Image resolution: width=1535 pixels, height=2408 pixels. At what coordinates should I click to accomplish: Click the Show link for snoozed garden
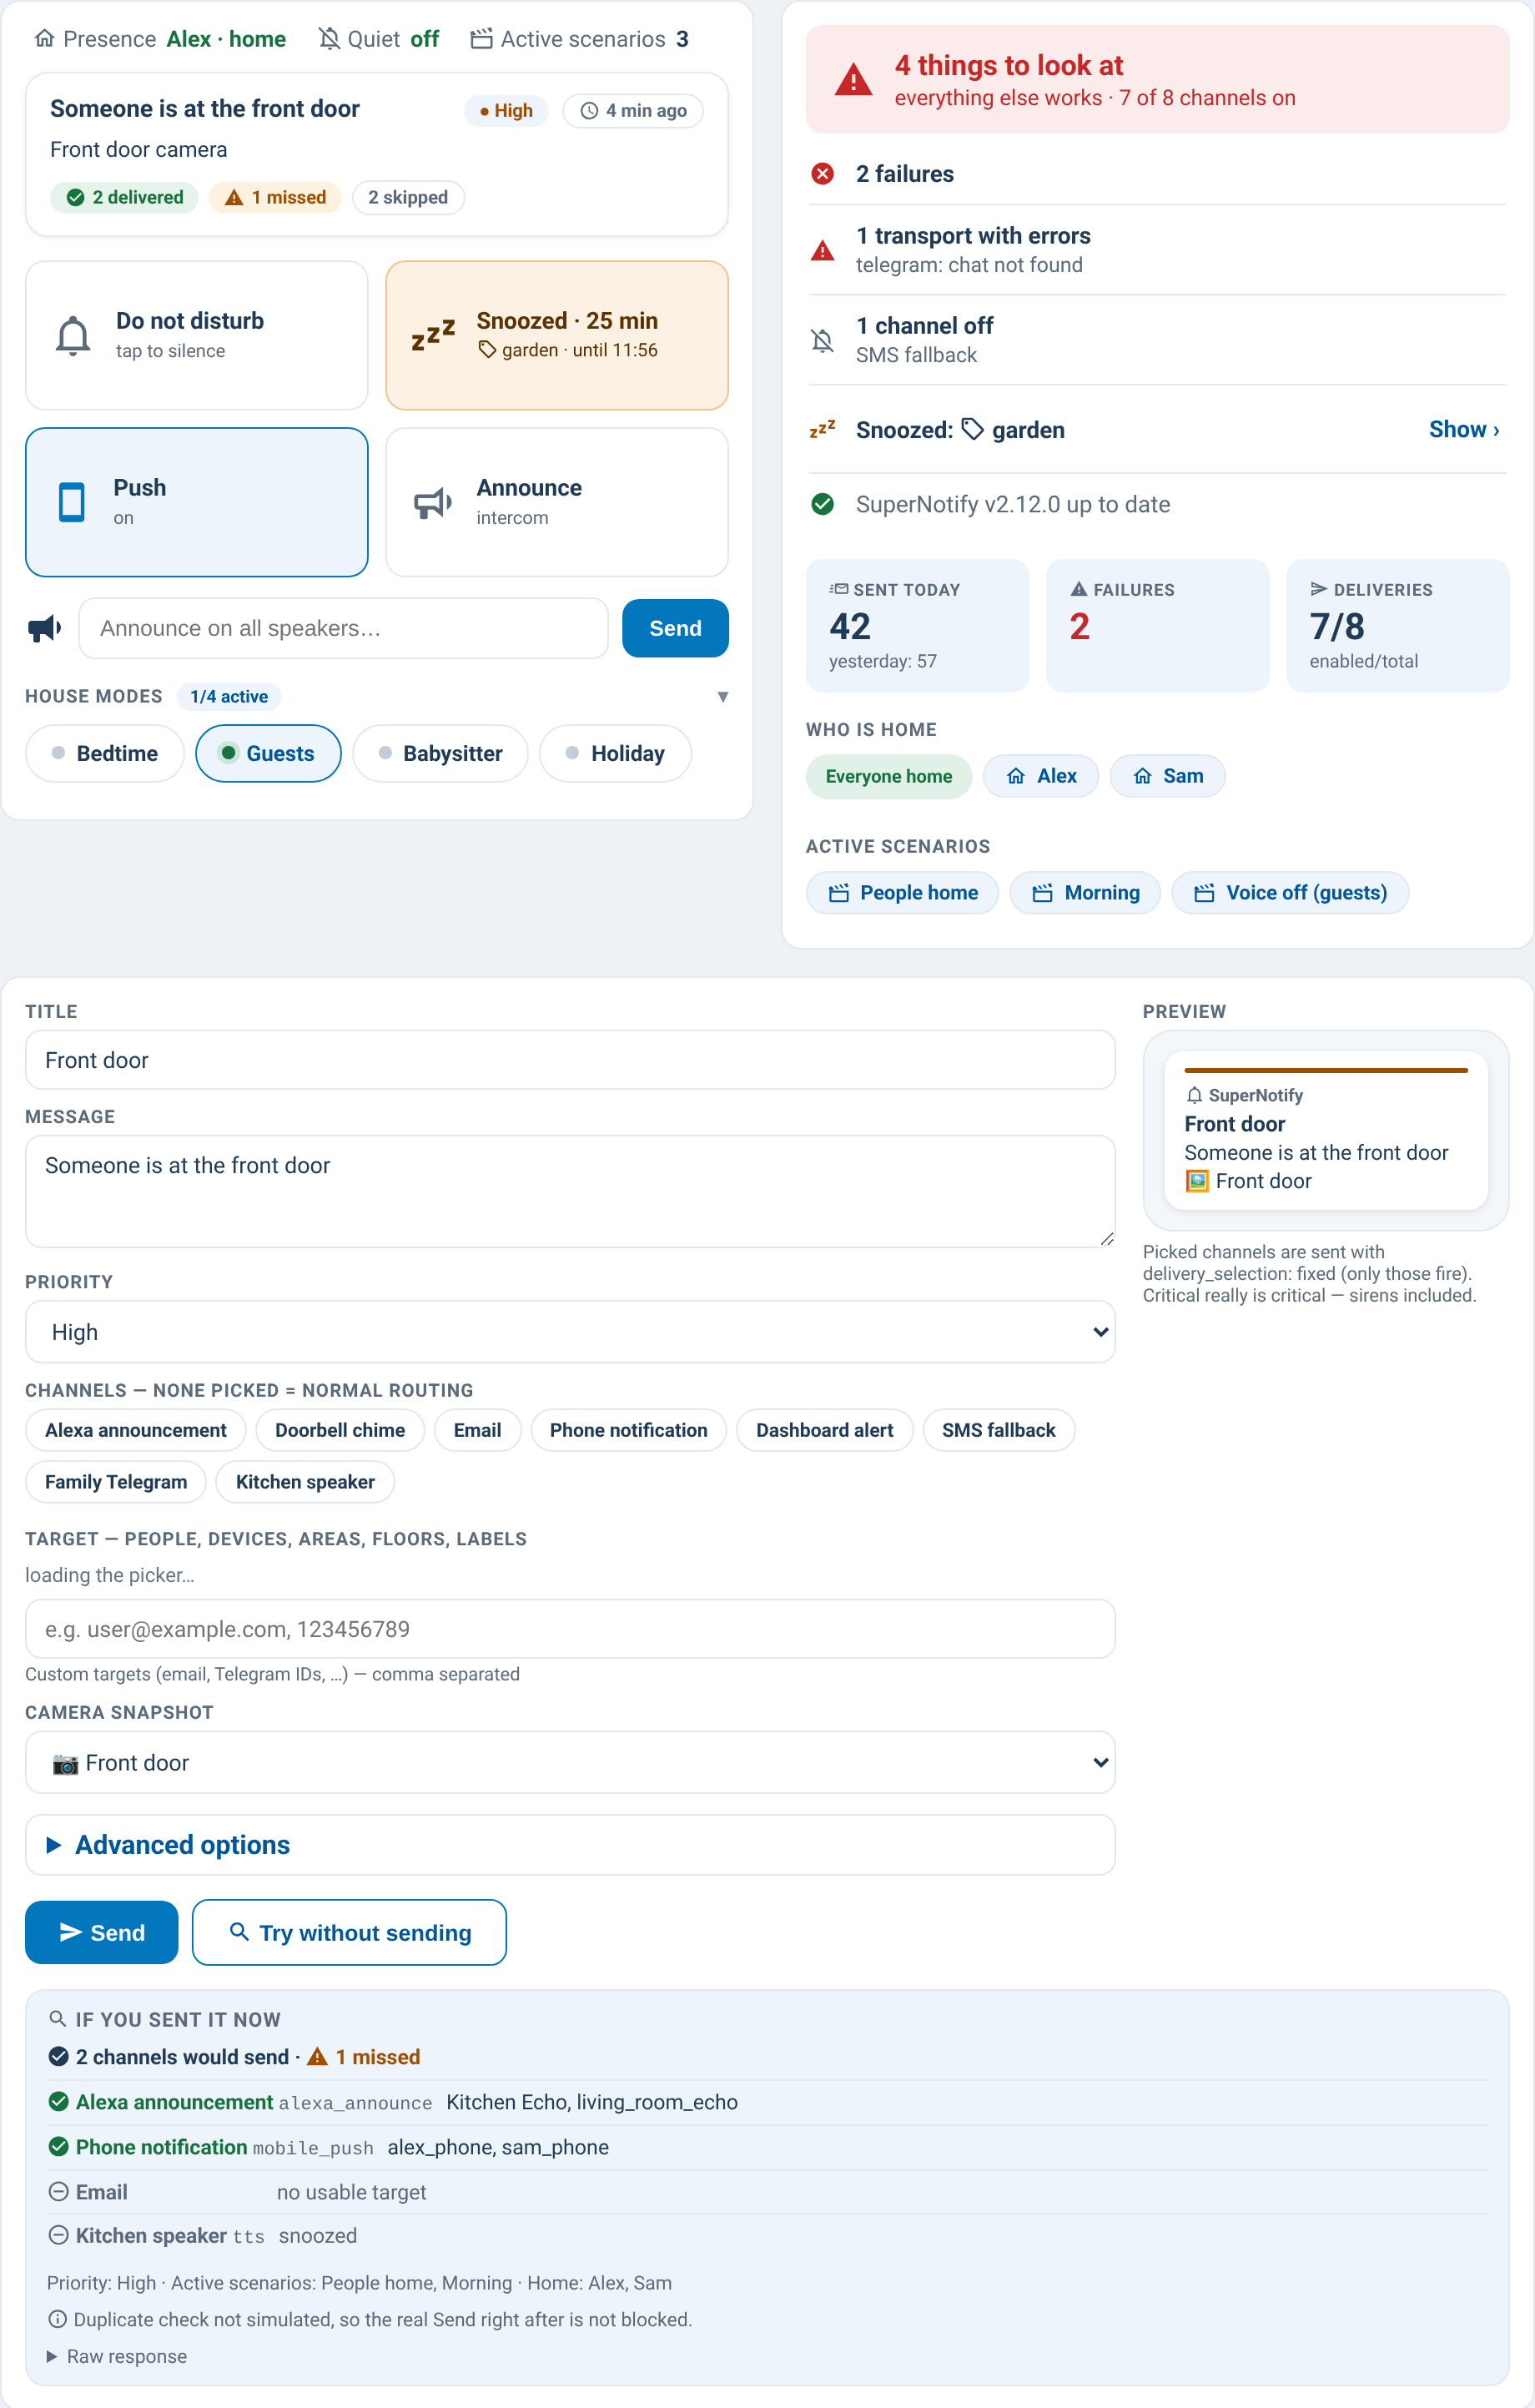click(x=1463, y=429)
